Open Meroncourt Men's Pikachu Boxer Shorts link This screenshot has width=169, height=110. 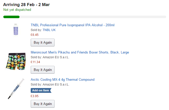coord(80,52)
